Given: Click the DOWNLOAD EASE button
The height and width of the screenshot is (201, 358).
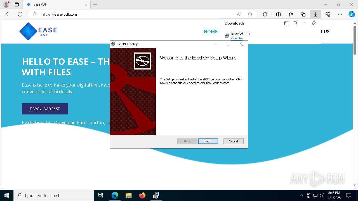Looking at the screenshot, I should pyautogui.click(x=45, y=109).
